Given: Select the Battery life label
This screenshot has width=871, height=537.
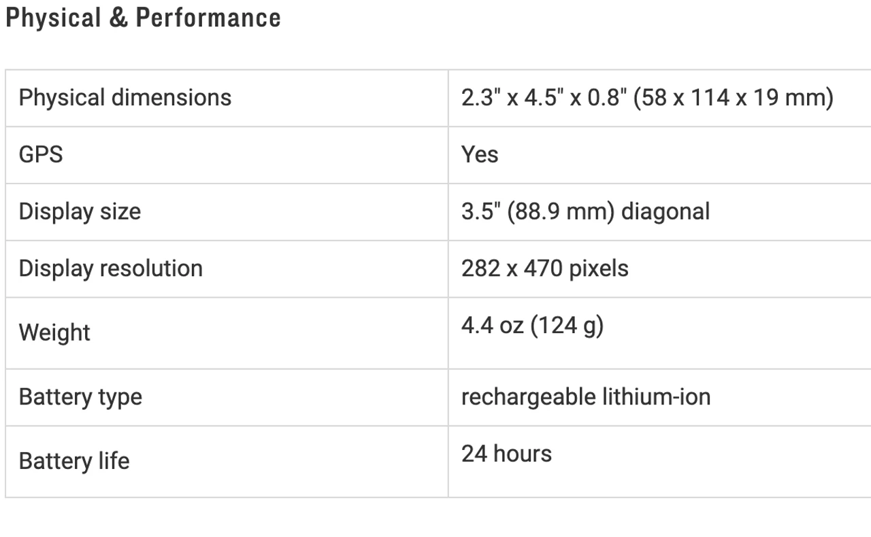Looking at the screenshot, I should (73, 461).
